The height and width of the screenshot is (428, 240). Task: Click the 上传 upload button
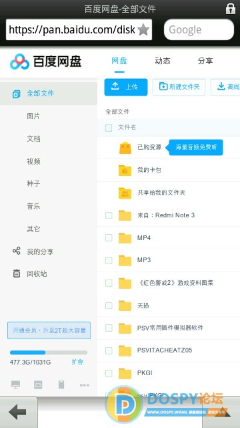[126, 87]
